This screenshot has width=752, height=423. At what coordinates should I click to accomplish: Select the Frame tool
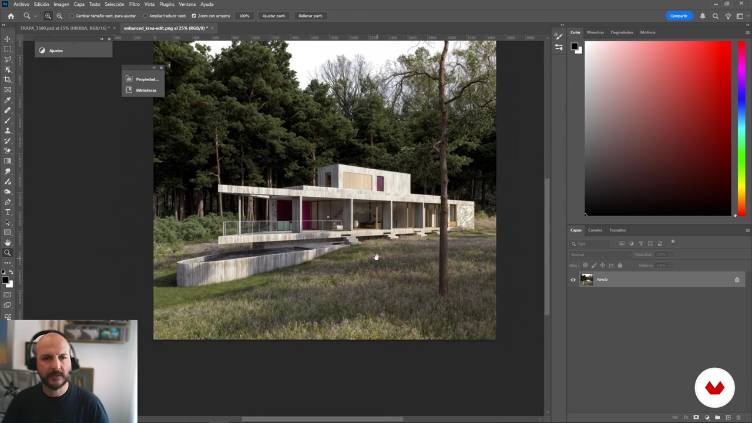[x=8, y=89]
